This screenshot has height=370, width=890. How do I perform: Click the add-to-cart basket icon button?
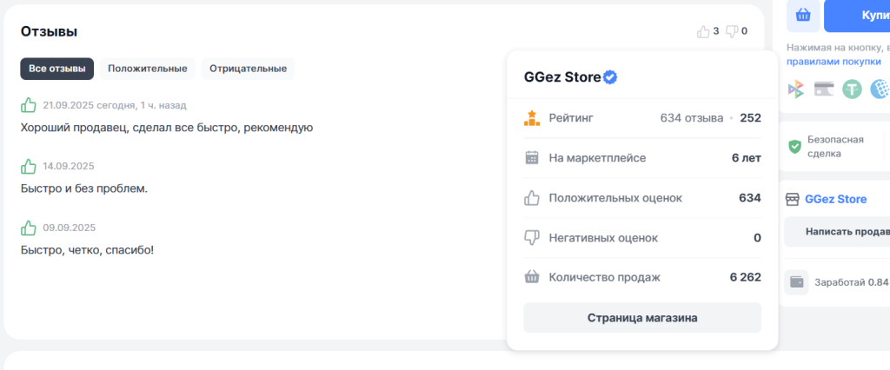803,15
